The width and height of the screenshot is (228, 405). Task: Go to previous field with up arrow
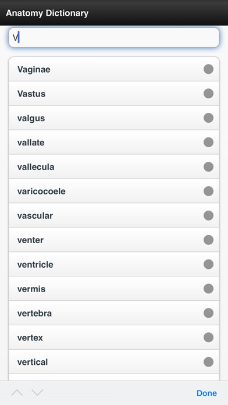click(x=17, y=393)
